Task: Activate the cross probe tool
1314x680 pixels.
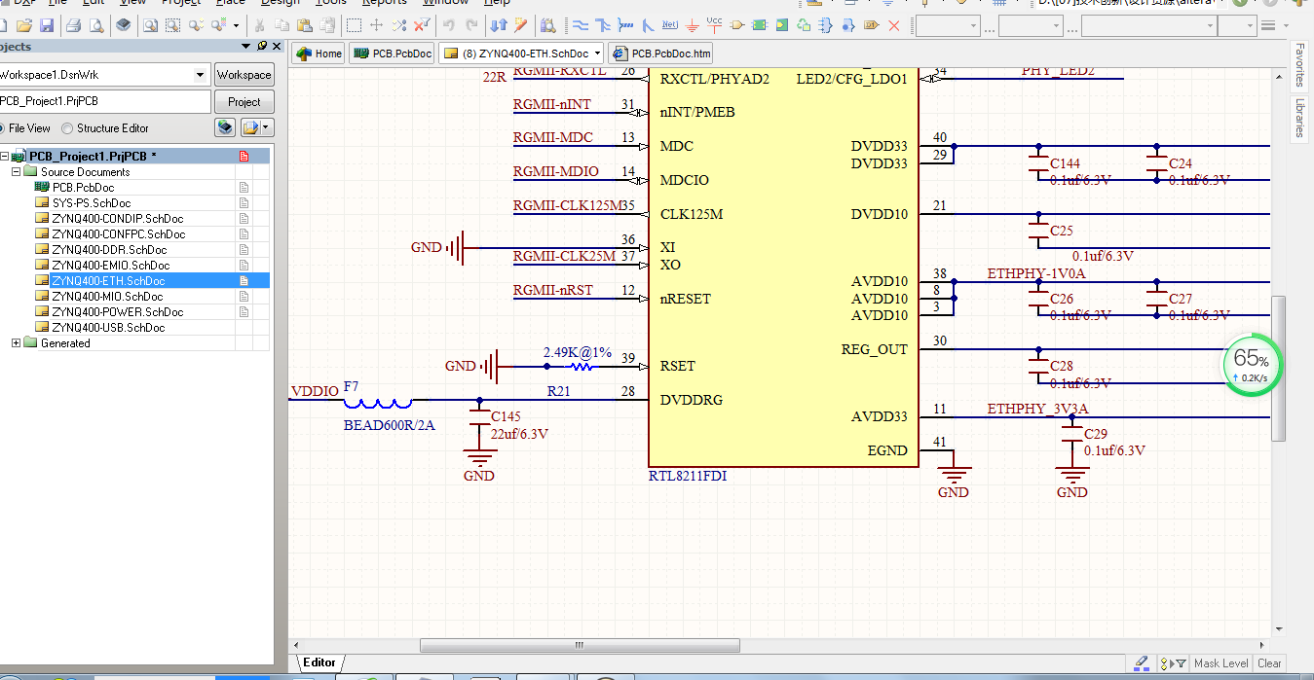Action: pos(521,26)
